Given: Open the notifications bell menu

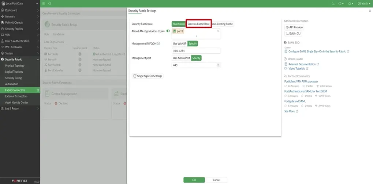Looking at the screenshot, I should (x=351, y=4).
